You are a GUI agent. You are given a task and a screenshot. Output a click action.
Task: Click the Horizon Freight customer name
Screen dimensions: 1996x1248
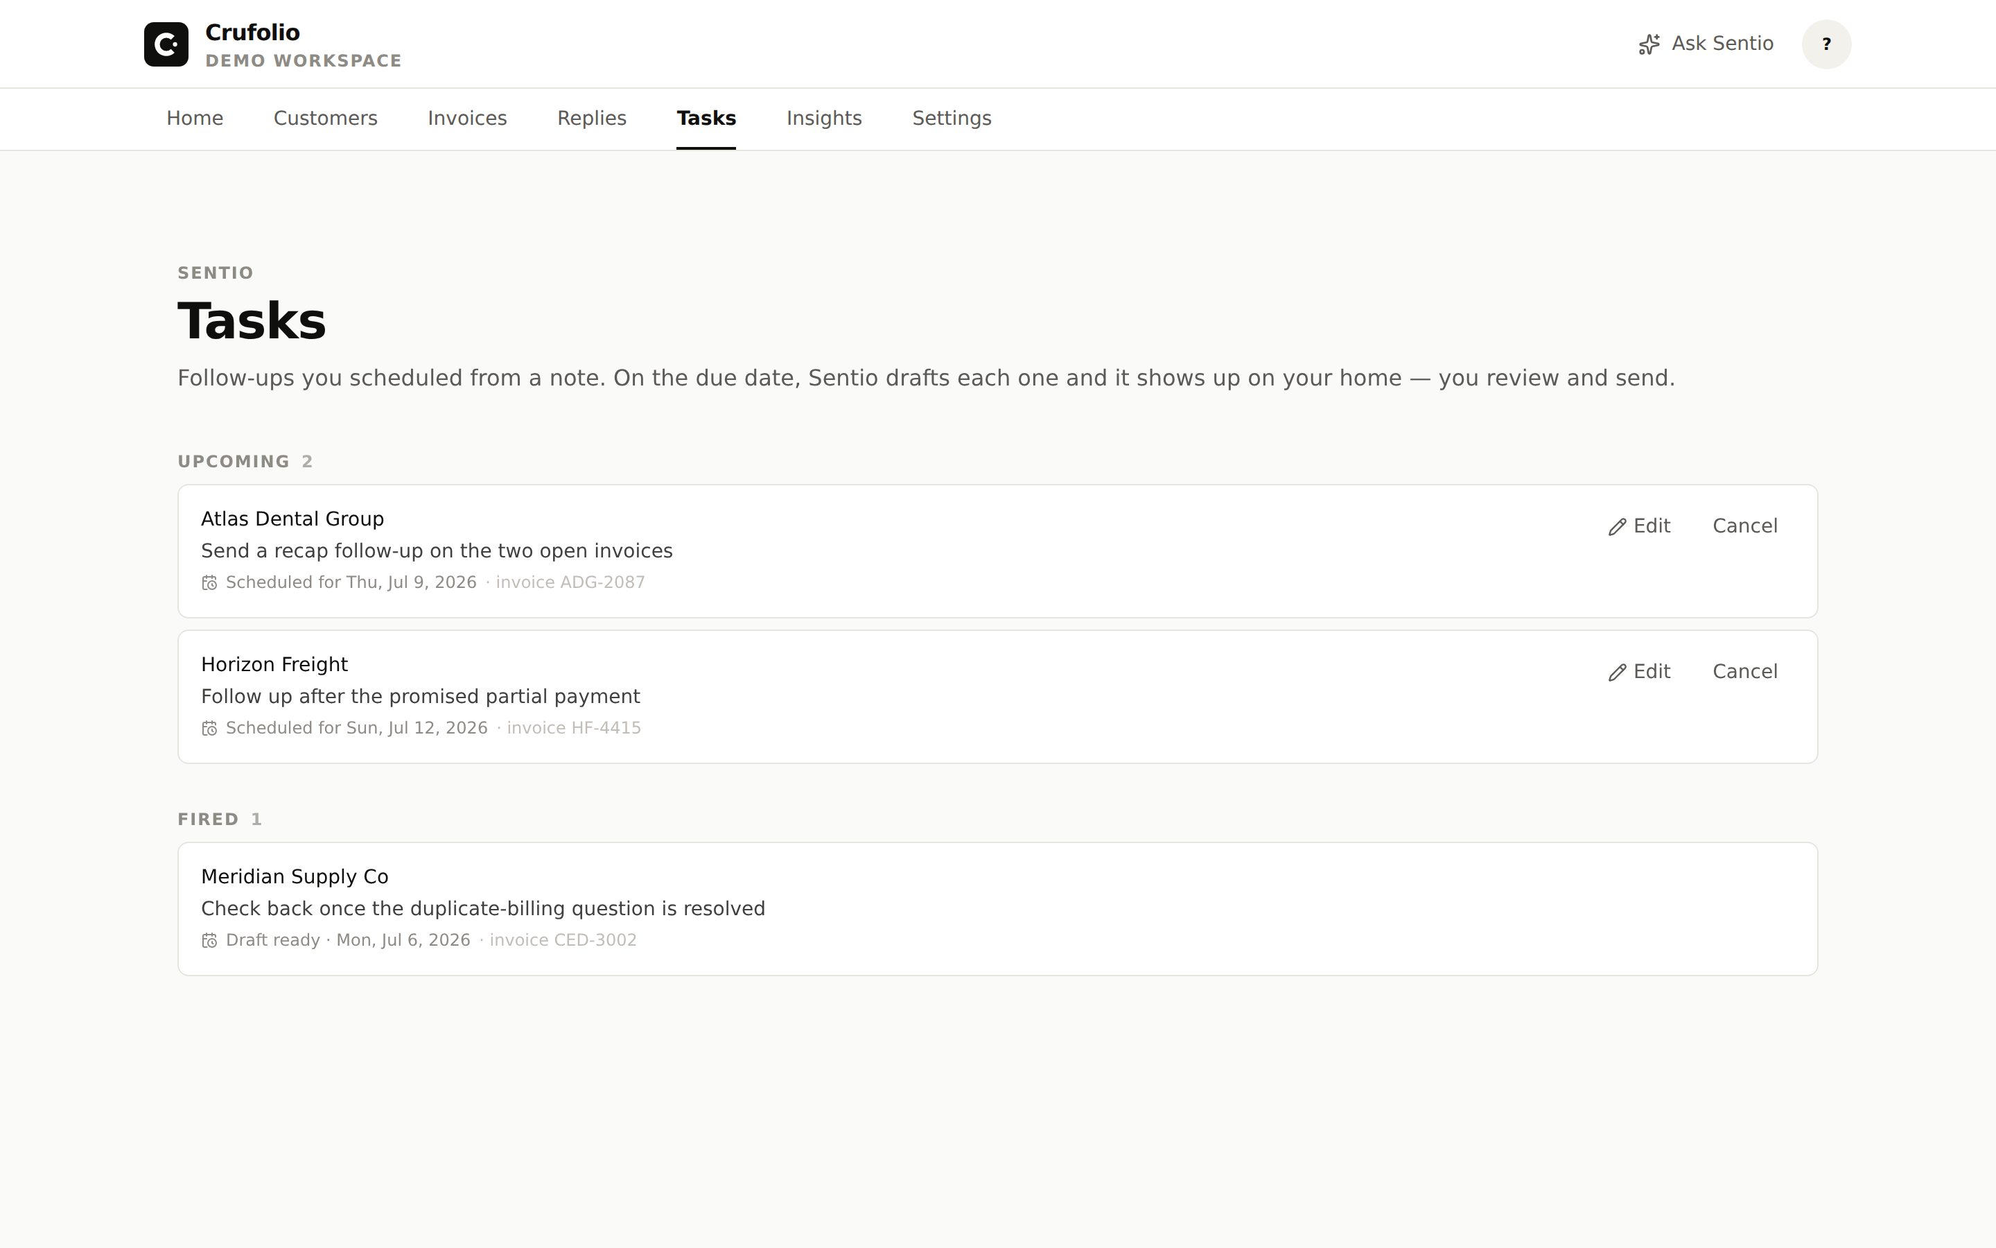[274, 664]
